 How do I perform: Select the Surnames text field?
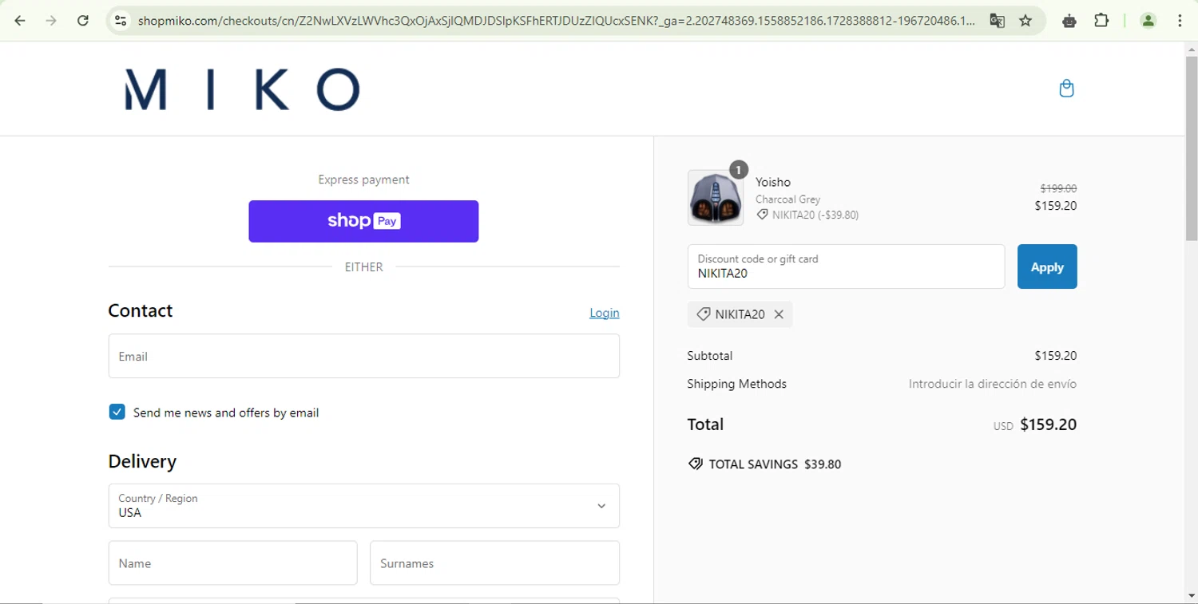click(494, 563)
